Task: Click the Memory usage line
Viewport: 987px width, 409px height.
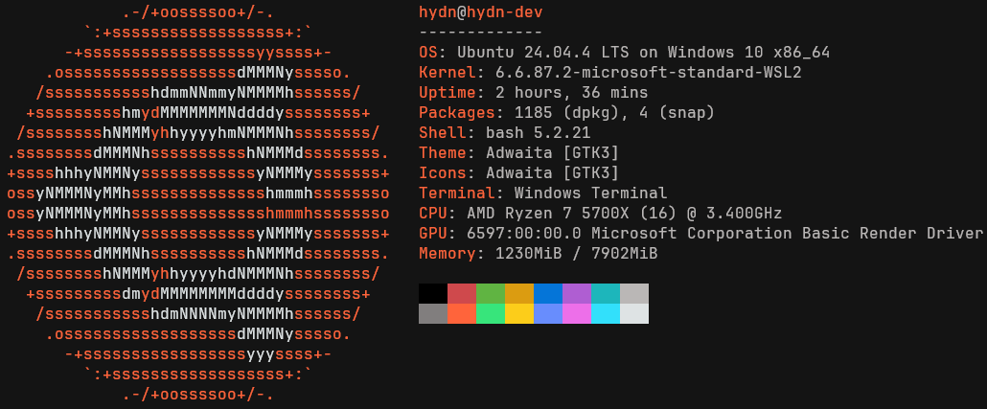Action: click(x=538, y=253)
